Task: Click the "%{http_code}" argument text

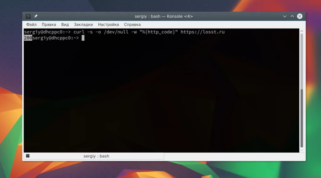Action: click(x=159, y=32)
